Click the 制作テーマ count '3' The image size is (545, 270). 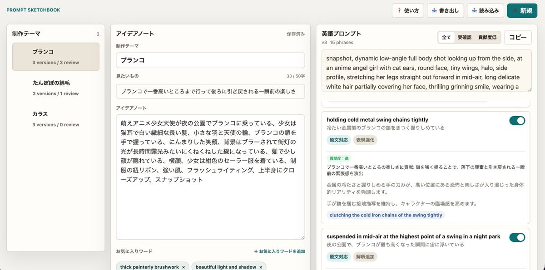tap(98, 34)
